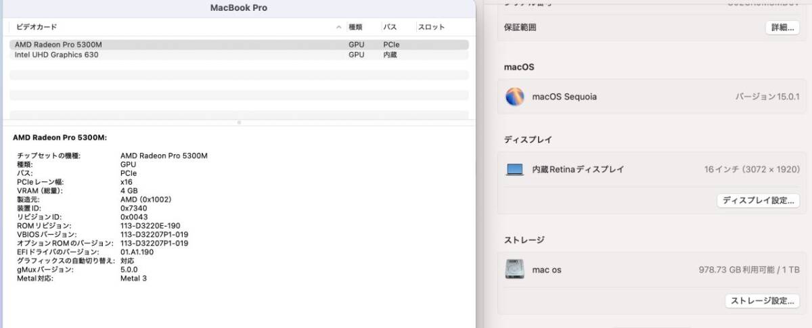812x328 pixels.
Task: Click the 保証範囲 label
Action: point(520,28)
